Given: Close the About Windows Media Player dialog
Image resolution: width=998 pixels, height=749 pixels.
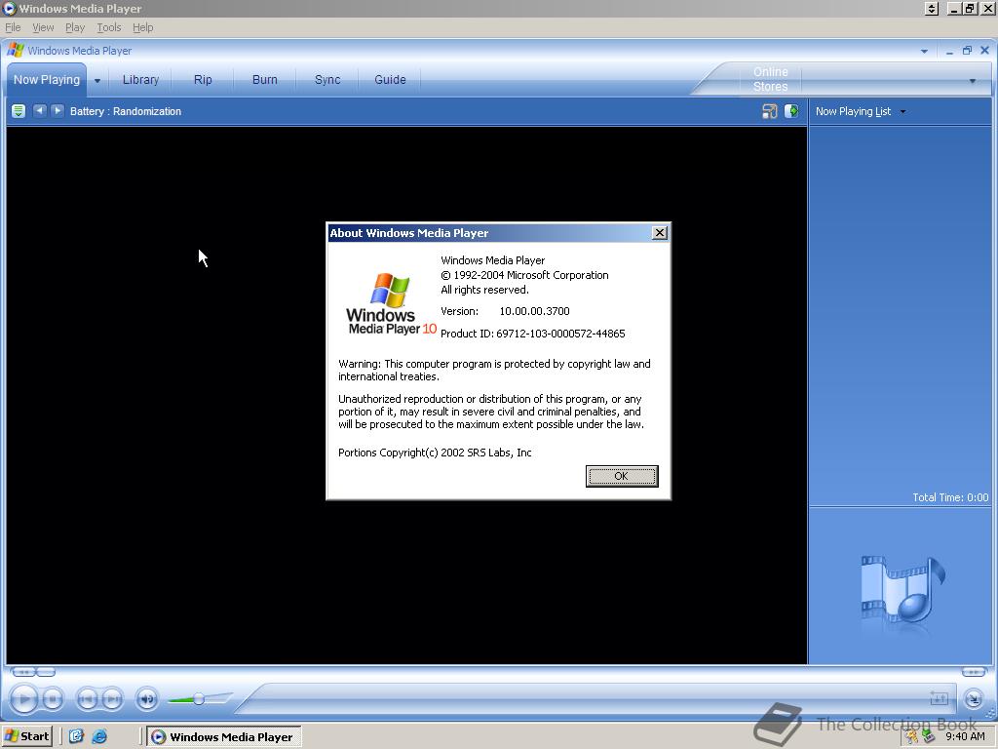Looking at the screenshot, I should [x=660, y=233].
